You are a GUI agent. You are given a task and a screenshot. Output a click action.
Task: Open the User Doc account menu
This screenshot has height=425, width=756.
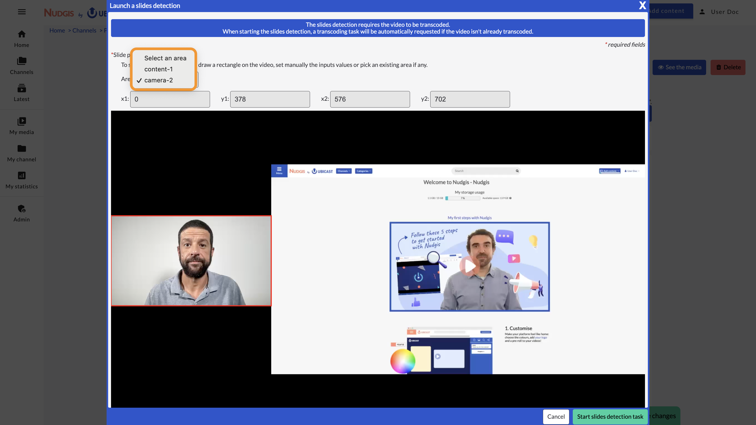click(720, 12)
